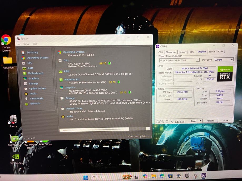
Task: Click the Google Chrome desktop icon
Action: [x=6, y=43]
